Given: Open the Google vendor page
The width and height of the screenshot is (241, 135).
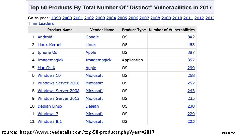Looking at the screenshot, I should pyautogui.click(x=92, y=37).
